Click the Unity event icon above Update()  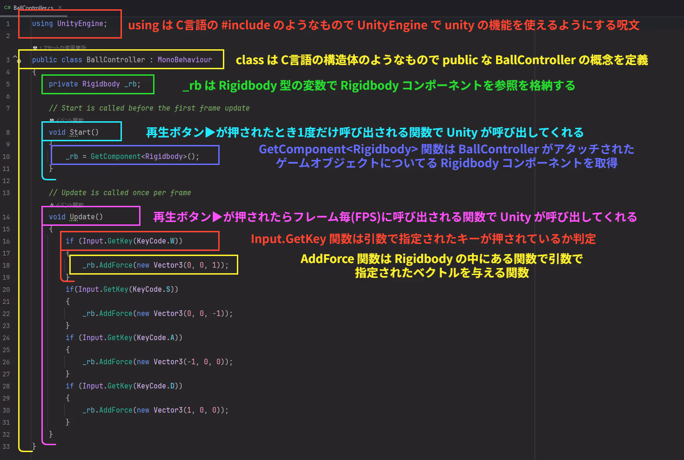tap(52, 205)
